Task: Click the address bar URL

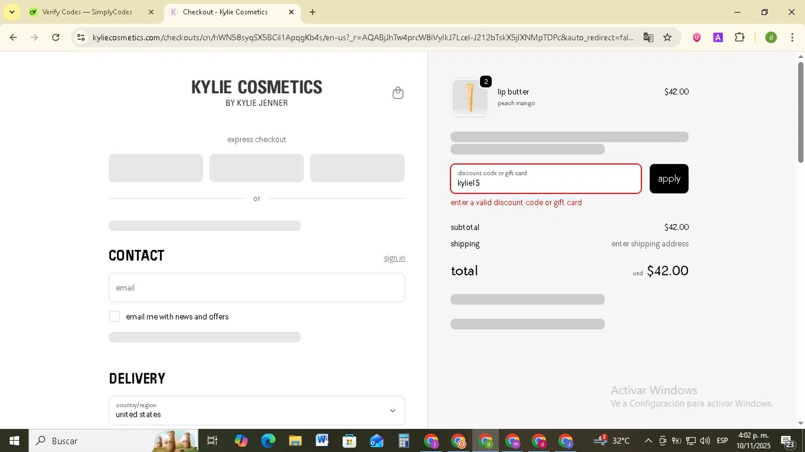Action: [363, 38]
